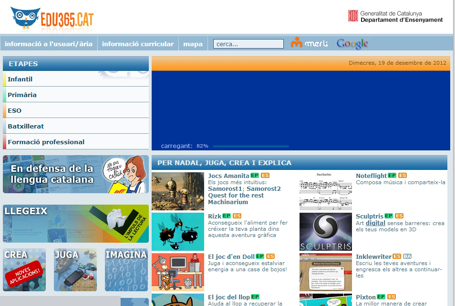Click the Rizk black insects thumbnail
The width and height of the screenshot is (455, 306).
pos(178,232)
